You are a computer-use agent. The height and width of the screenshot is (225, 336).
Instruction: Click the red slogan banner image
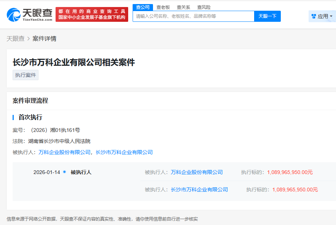[92, 14]
